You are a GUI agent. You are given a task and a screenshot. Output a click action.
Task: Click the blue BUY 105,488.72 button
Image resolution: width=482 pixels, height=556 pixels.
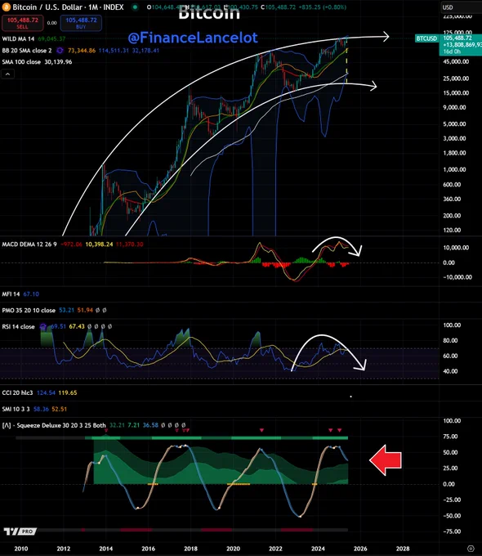click(x=81, y=23)
